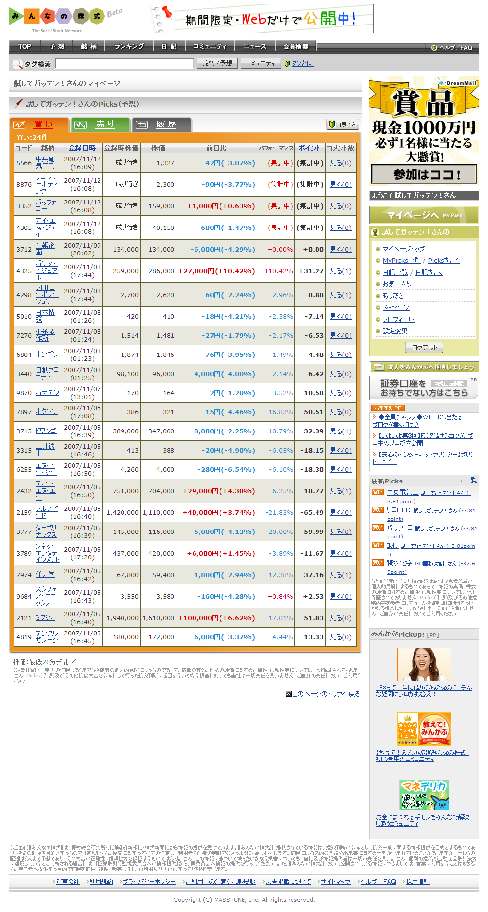Click the woman photo in PickUp
488x912 pixels.
coord(424,664)
